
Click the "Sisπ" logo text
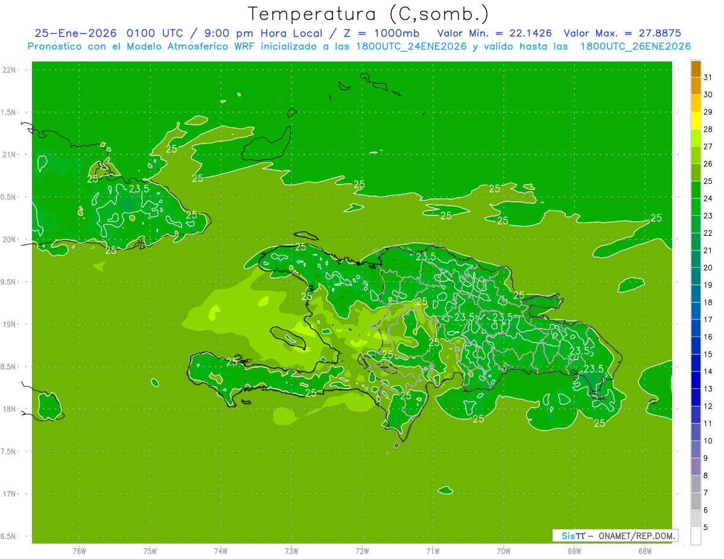(573, 535)
